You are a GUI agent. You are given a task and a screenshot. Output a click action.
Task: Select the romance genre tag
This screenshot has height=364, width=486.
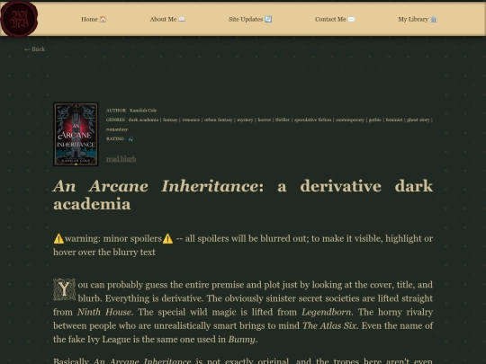[191, 120]
